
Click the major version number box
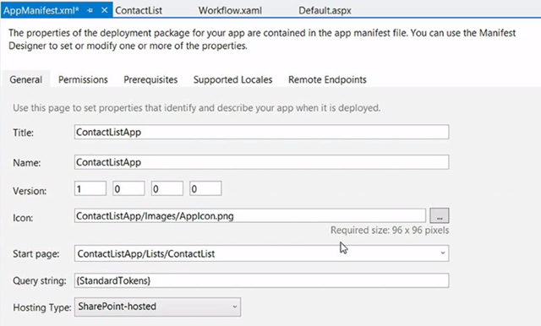pos(90,188)
